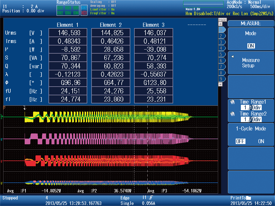The image size is (275, 206).
Task: Click the knob icon beside Time Range1
Action: pos(232,102)
